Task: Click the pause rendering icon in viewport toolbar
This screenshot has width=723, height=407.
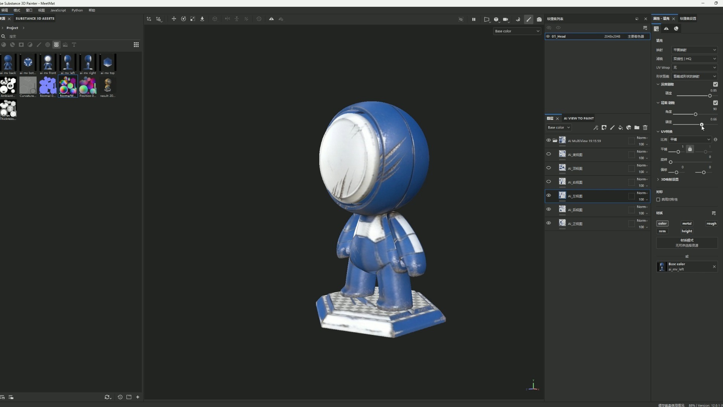Action: point(474,19)
